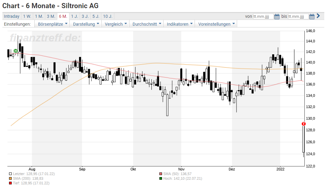327x187 pixels.
Task: Click the red T low marker on chart
Action: click(304, 124)
